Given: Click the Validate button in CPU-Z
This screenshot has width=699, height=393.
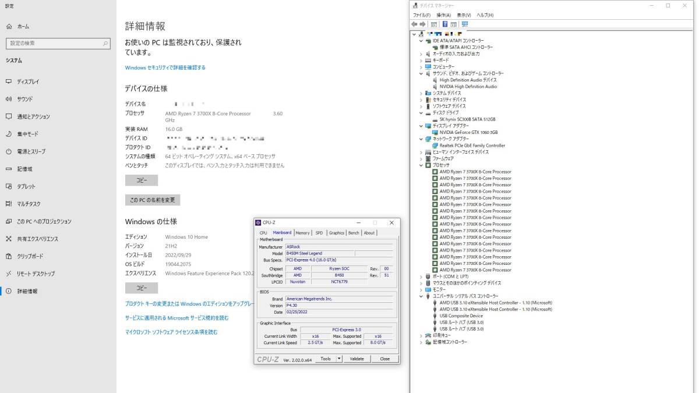Looking at the screenshot, I should tap(357, 359).
